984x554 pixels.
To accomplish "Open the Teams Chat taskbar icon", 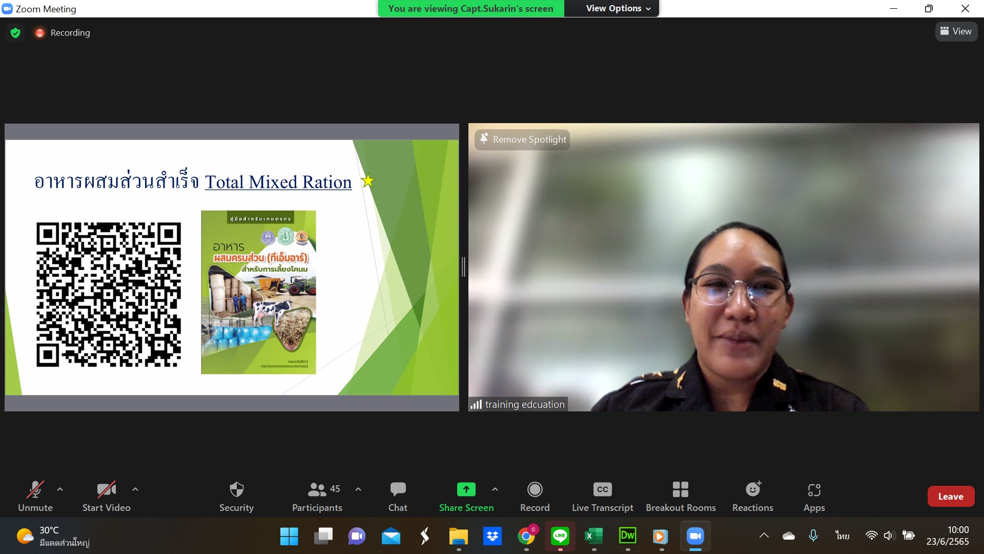I will [x=357, y=536].
